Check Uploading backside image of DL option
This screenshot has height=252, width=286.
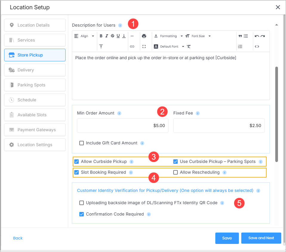tap(81, 203)
